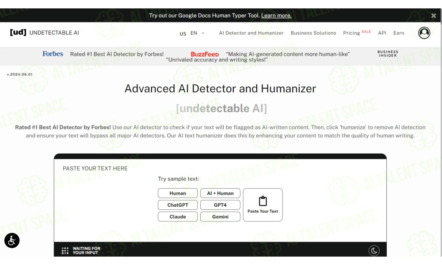The width and height of the screenshot is (442, 265).
Task: Load the AI + Human sample text
Action: click(x=220, y=193)
